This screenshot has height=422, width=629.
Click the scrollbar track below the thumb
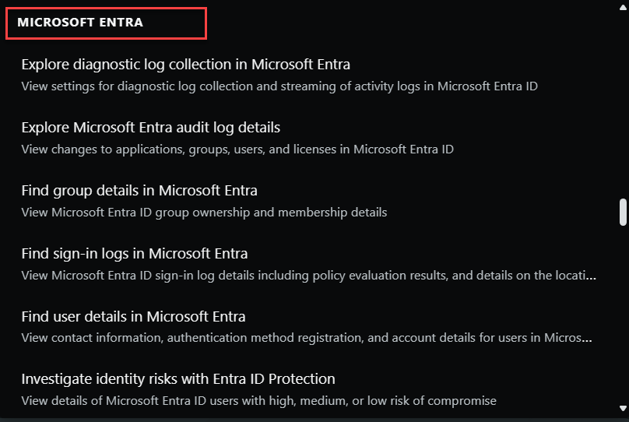click(622, 311)
